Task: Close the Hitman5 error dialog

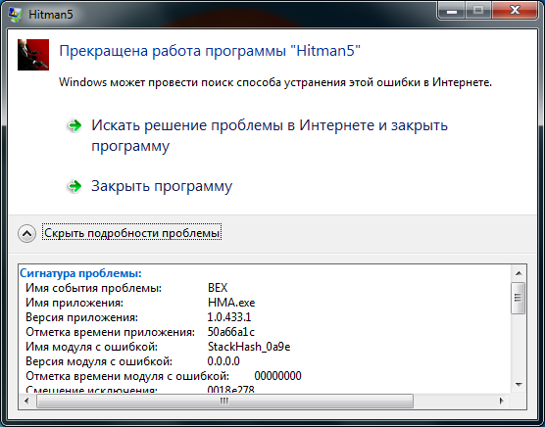Action: [515, 11]
